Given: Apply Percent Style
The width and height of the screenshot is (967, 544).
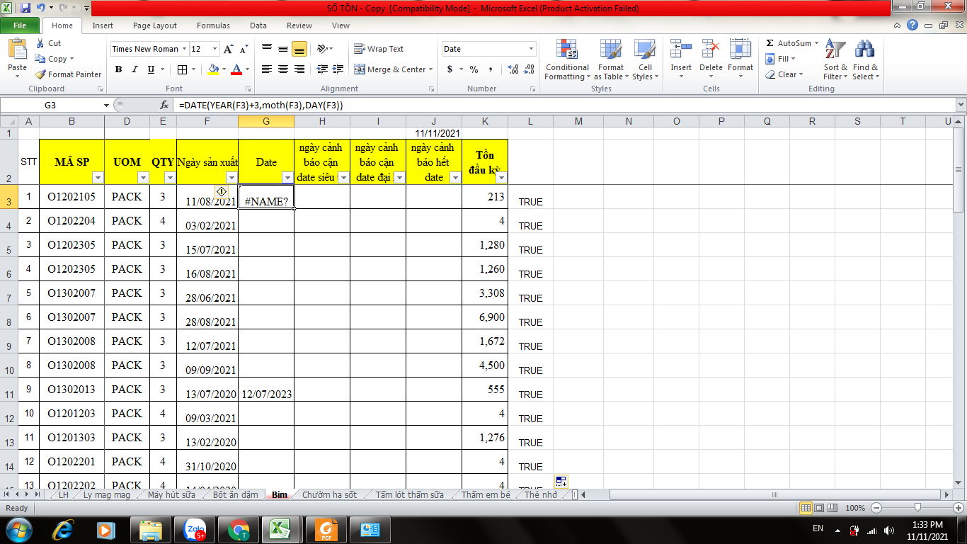Looking at the screenshot, I should click(474, 69).
